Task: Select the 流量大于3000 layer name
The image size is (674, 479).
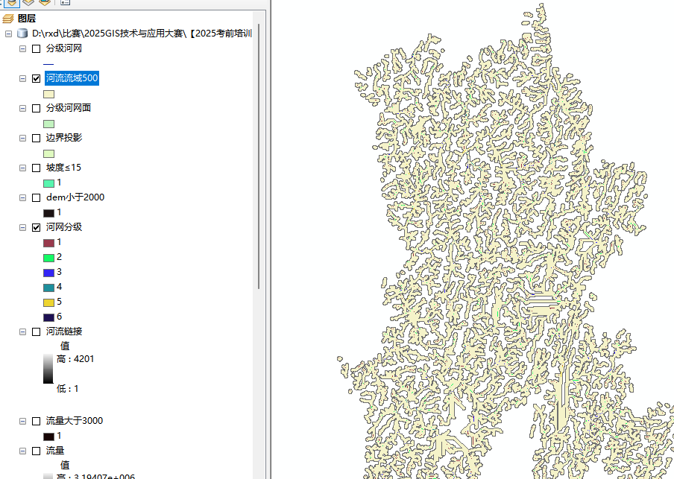Action: 75,421
